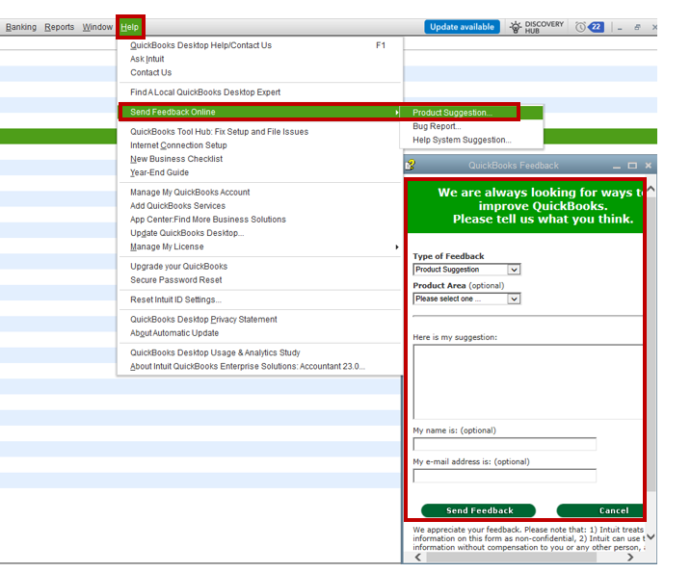Click feedback window scroll down arrow

[x=651, y=536]
